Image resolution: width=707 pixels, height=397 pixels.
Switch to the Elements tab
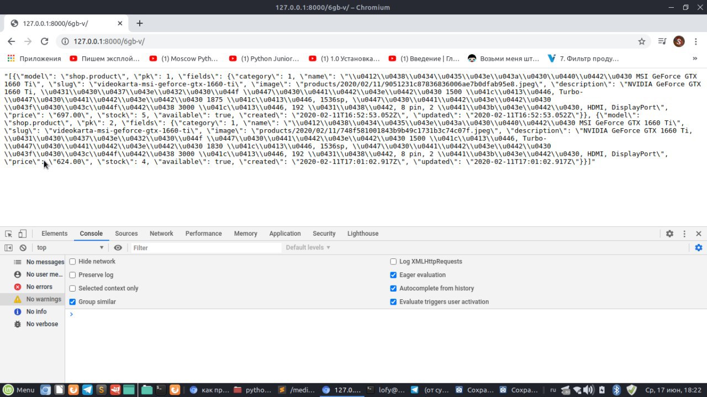tap(54, 234)
